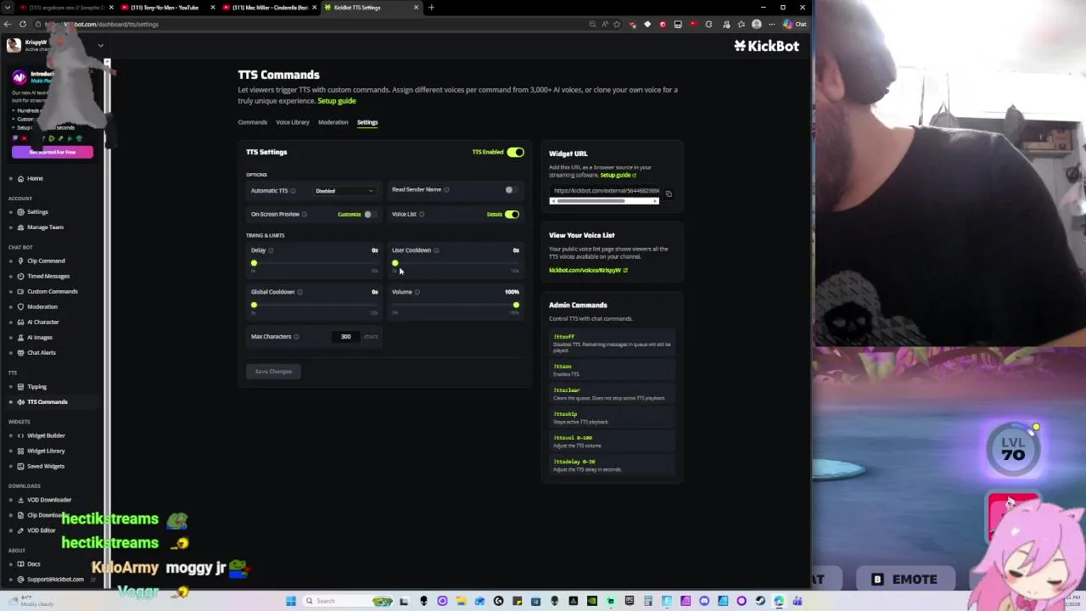This screenshot has width=1086, height=611.
Task: Expand the KrispyW channel selector
Action: coord(100,45)
